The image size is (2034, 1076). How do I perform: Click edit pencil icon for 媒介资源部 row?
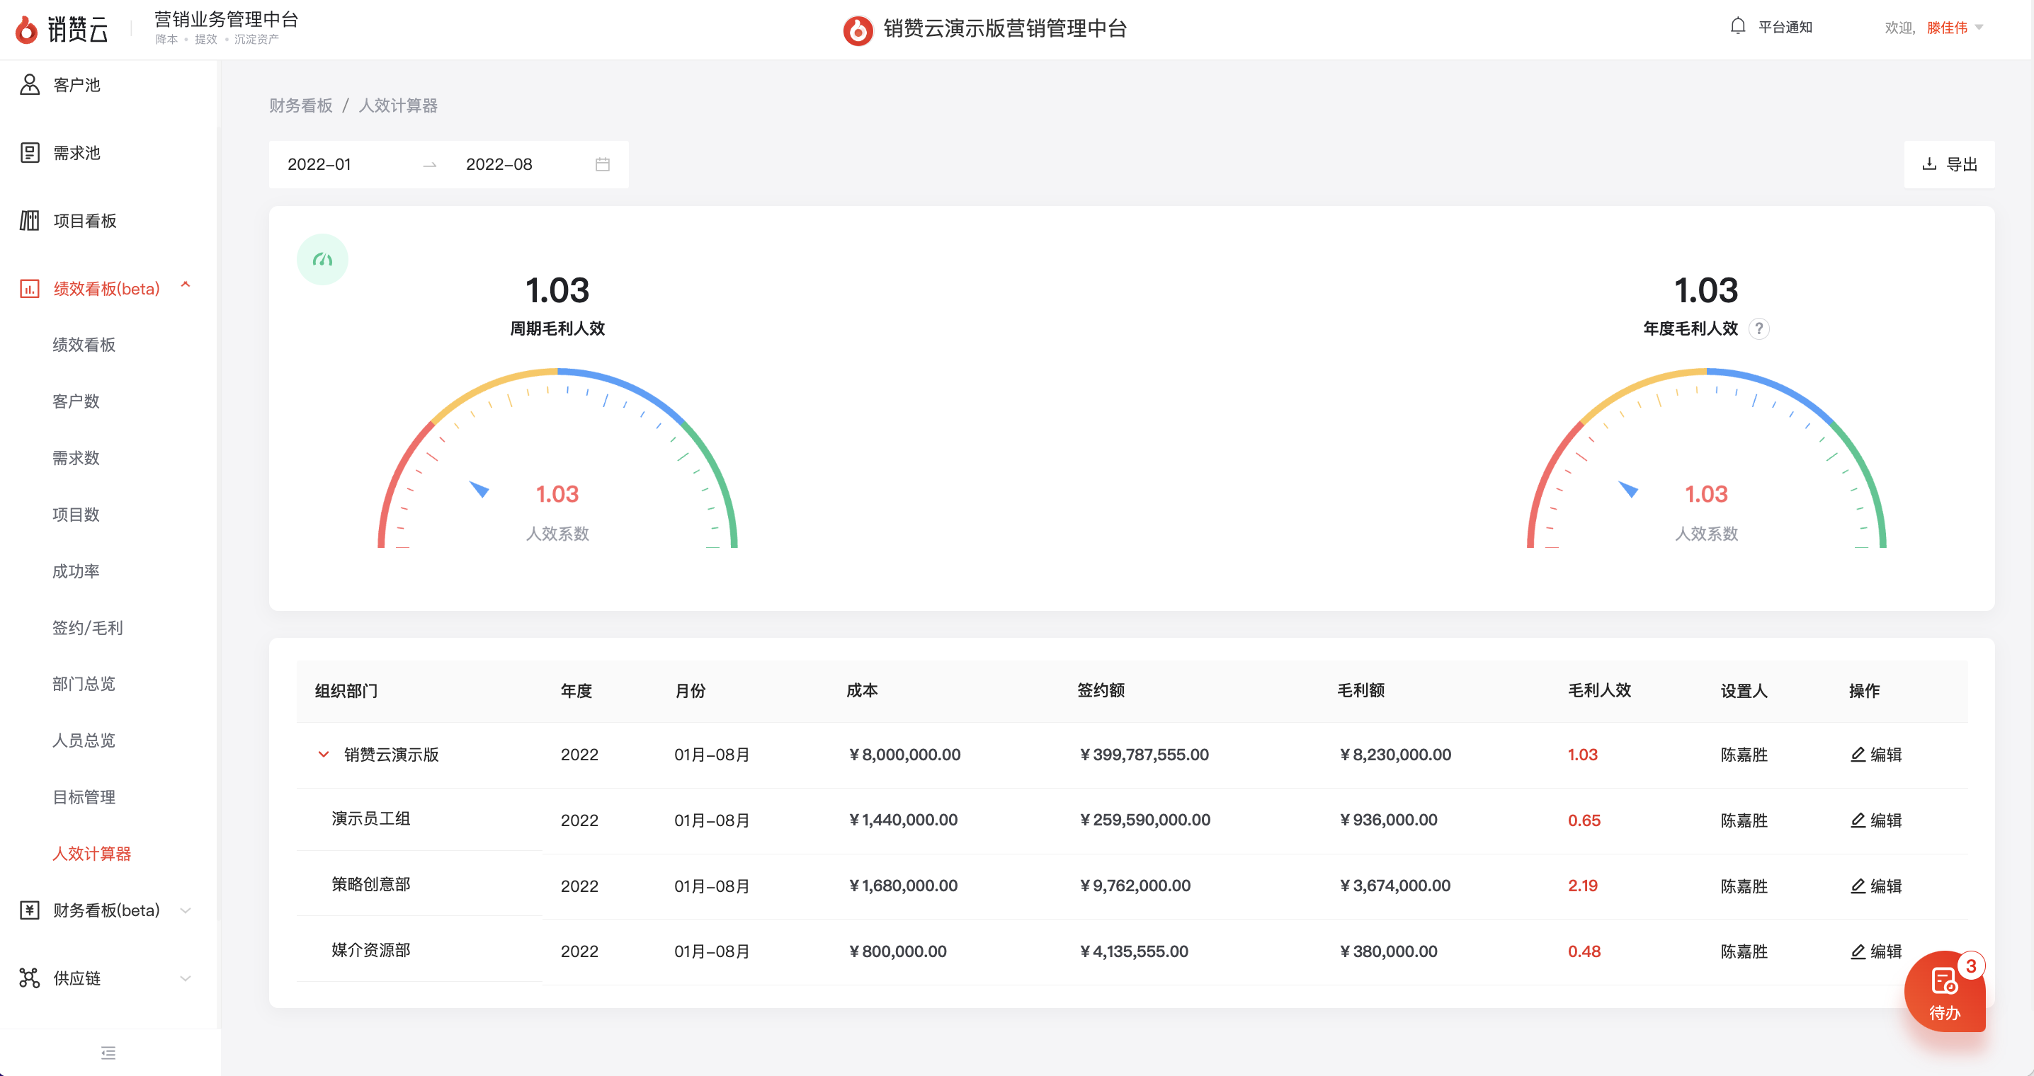1858,951
